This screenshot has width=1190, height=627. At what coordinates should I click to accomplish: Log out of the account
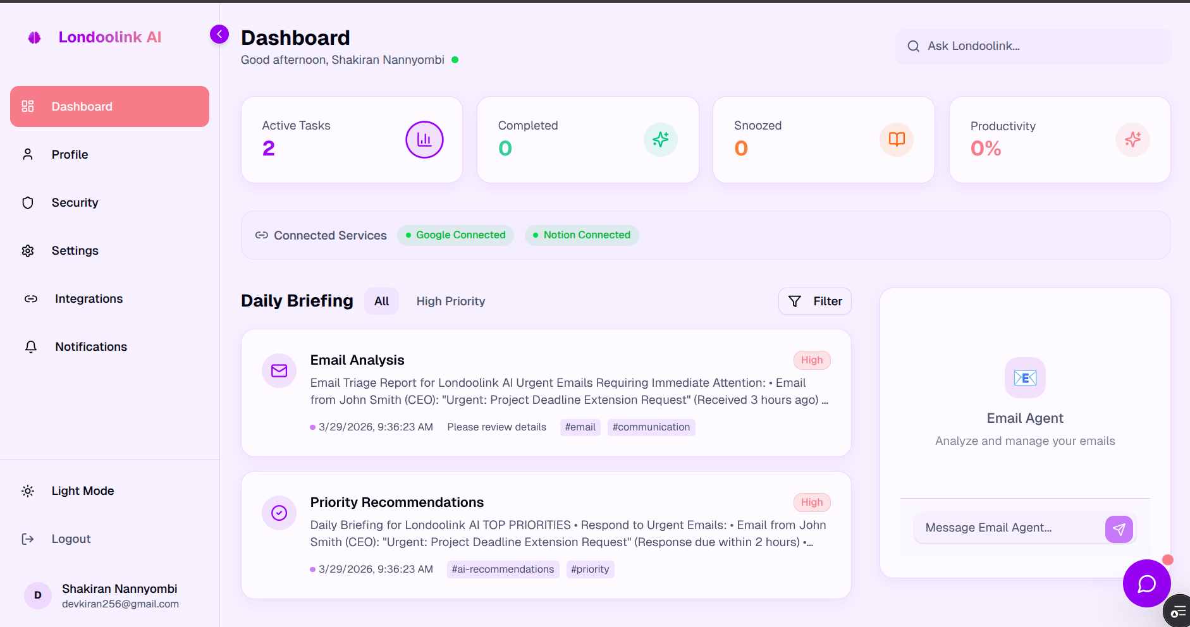tap(109, 539)
